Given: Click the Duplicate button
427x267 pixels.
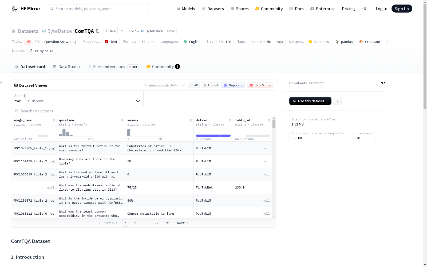Looking at the screenshot, I should (233, 85).
